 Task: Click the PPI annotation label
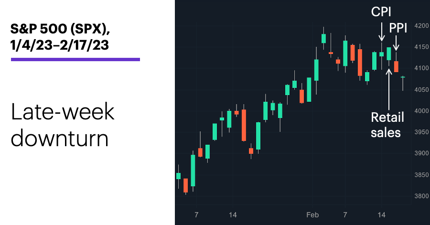(398, 28)
